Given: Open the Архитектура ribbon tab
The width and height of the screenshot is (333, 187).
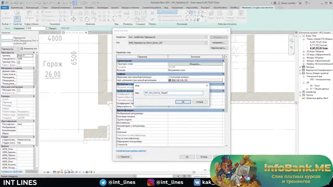Looking at the screenshot, I should [x=17, y=7].
